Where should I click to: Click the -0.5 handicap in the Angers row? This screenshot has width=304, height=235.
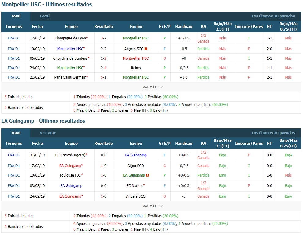[184, 49]
